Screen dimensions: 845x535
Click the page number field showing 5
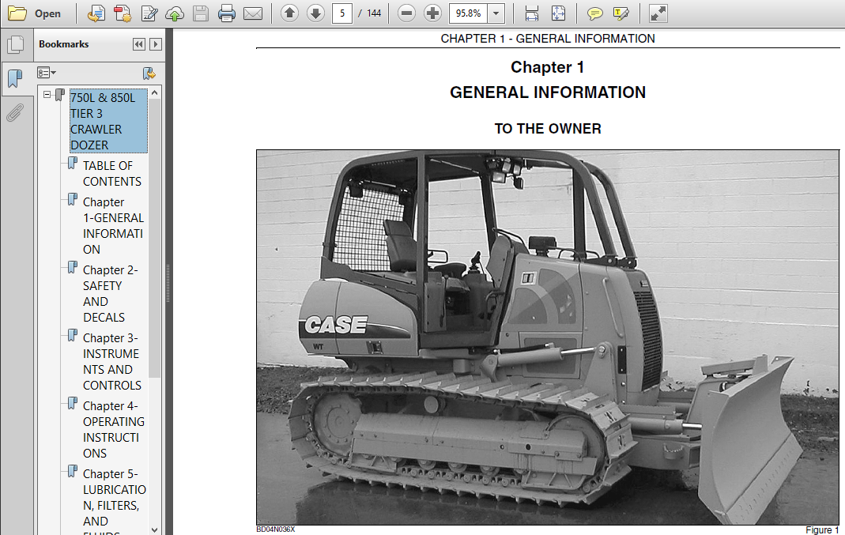342,13
